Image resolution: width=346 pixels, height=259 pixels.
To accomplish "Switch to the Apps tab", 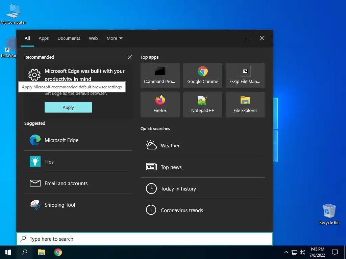I will [44, 38].
